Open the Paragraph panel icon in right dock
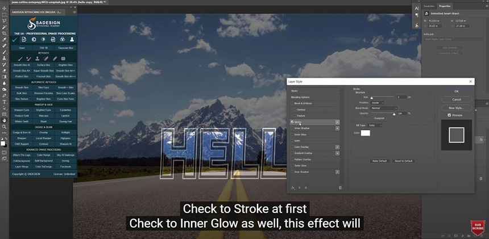This screenshot has width=489, height=239. coord(417,15)
